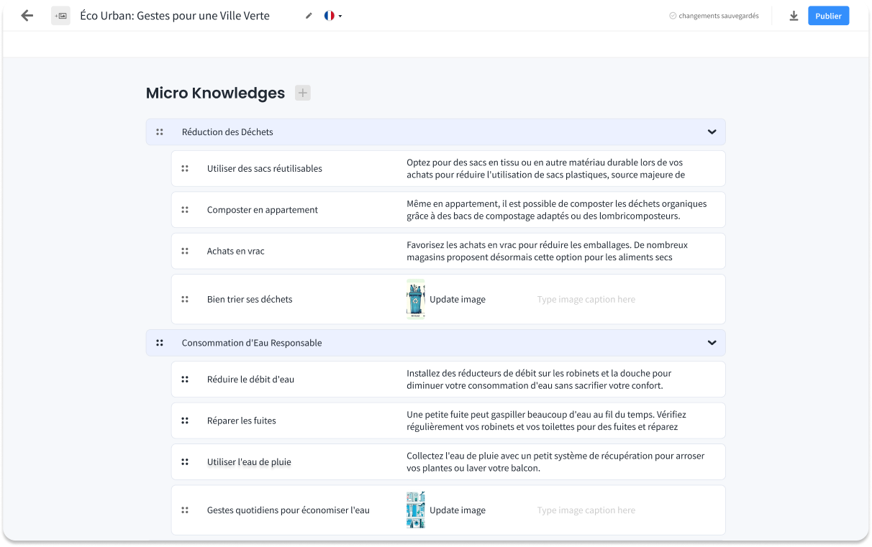Select title Achats en vrac
Image resolution: width=872 pixels, height=547 pixels.
pos(236,251)
